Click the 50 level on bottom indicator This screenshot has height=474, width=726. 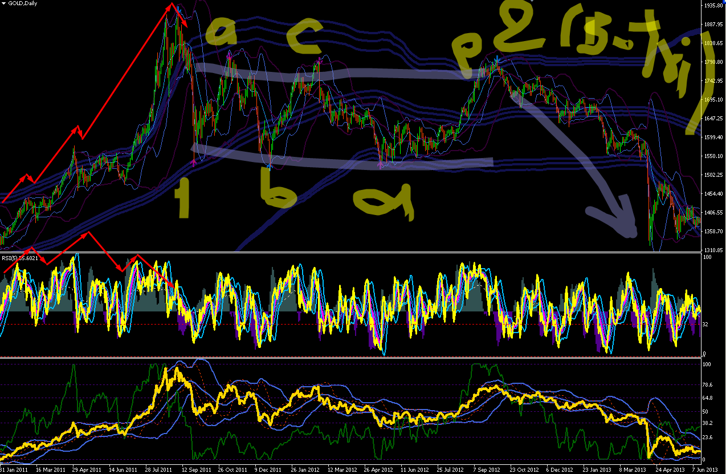tap(707, 411)
